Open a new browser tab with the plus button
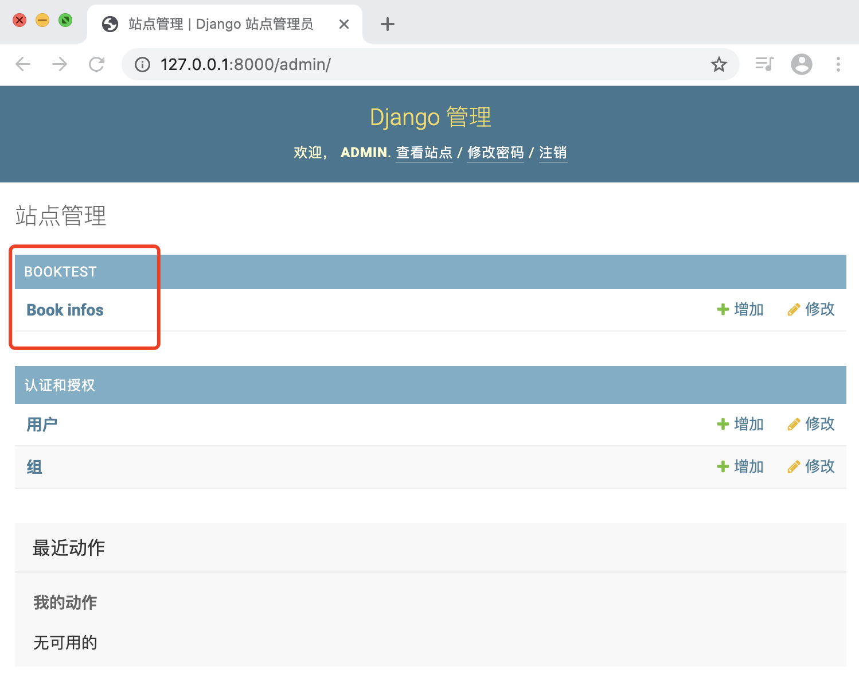The image size is (859, 685). [x=387, y=24]
